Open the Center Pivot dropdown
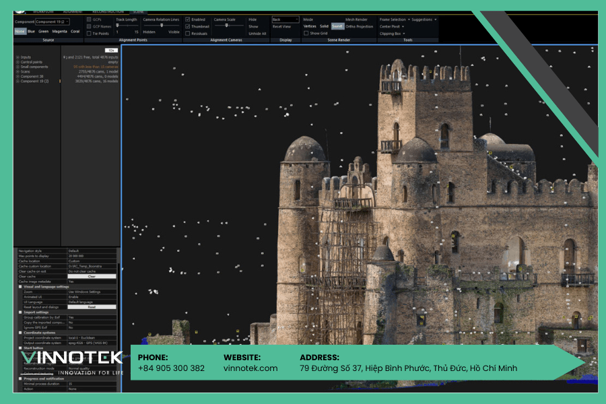This screenshot has height=404, width=606. [x=391, y=26]
